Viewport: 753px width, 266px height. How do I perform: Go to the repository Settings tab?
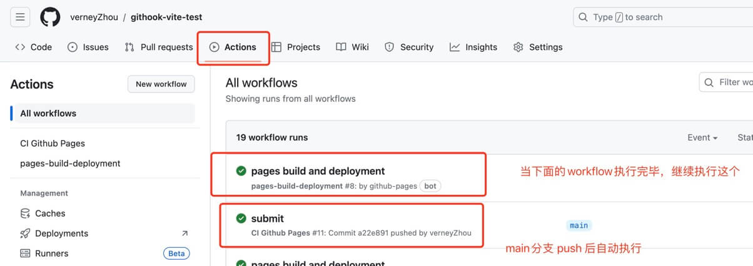pos(538,47)
